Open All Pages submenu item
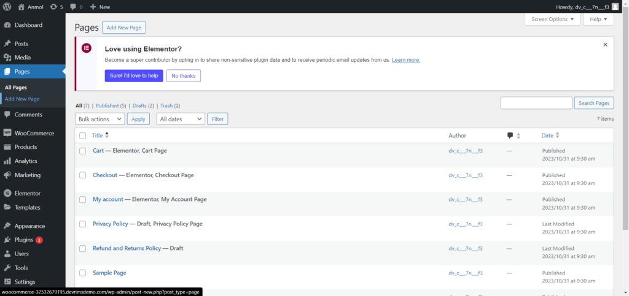 click(x=15, y=87)
